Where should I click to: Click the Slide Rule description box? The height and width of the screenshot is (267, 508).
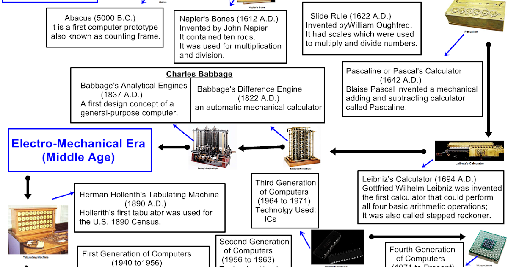pyautogui.click(x=362, y=28)
